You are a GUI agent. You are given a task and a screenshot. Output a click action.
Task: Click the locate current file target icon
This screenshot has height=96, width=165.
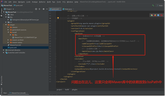[x=36, y=9]
